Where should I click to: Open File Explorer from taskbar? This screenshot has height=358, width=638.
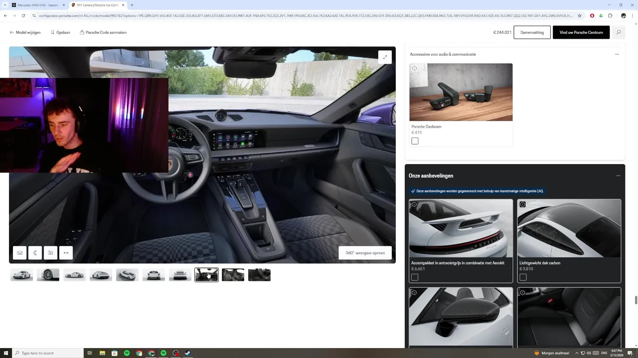(x=102, y=353)
